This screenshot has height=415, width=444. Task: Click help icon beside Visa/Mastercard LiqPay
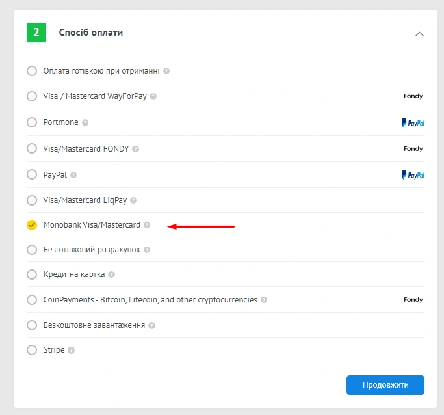tap(133, 200)
